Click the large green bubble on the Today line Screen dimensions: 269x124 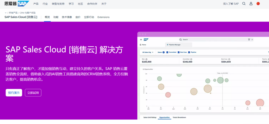pyautogui.click(x=220, y=80)
